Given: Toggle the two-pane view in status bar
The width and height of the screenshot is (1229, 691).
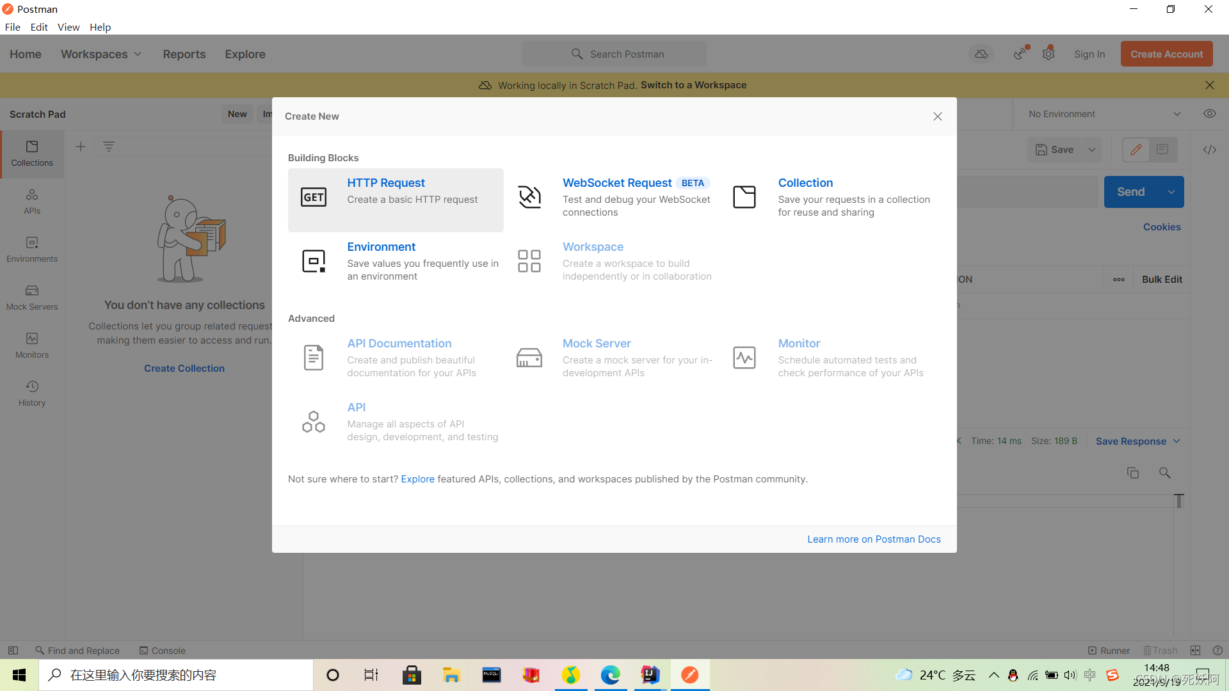Looking at the screenshot, I should 1195,650.
